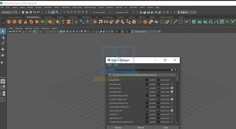This screenshot has width=236, height=129.
Task: Click the viewport gamma 1.00 value field
Action: coord(127,32)
